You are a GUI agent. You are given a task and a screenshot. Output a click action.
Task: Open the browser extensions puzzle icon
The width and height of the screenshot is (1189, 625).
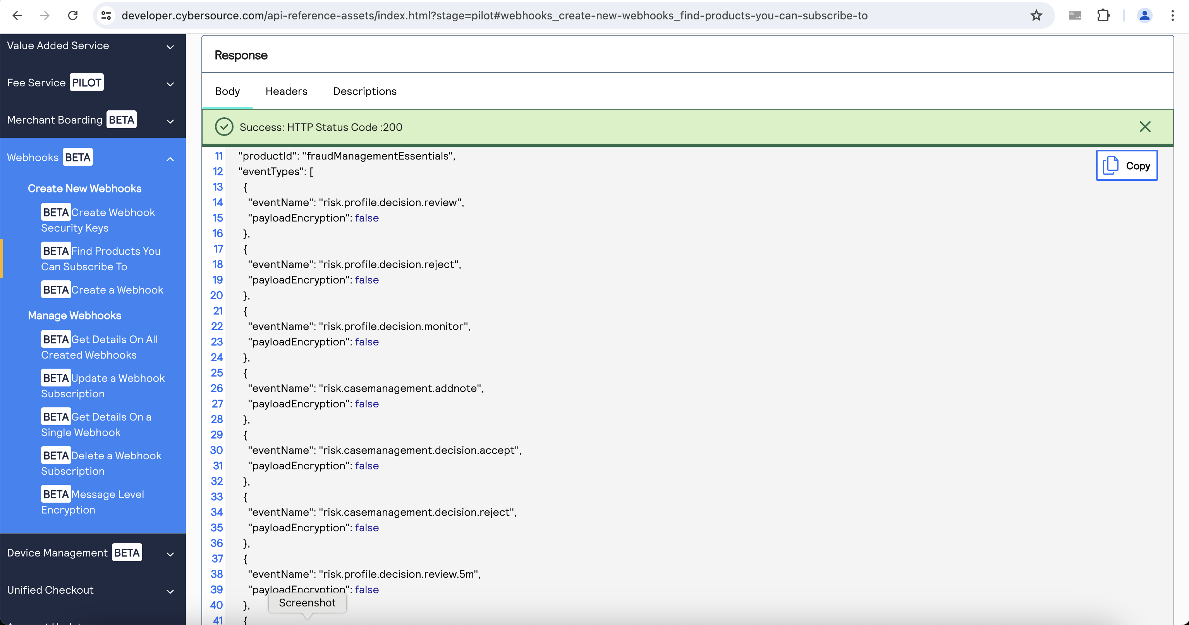[x=1103, y=16]
